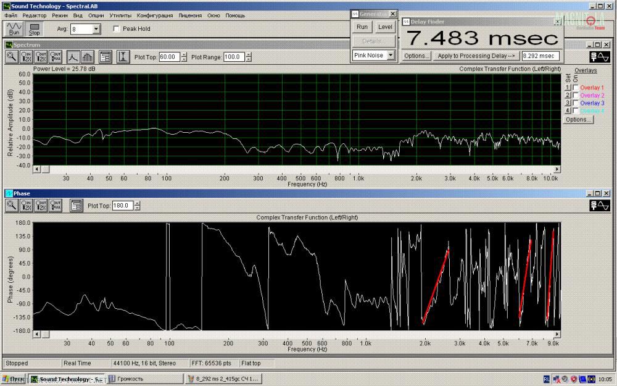Open the Файл menu
Screen dimensions: 617x386
click(11, 15)
